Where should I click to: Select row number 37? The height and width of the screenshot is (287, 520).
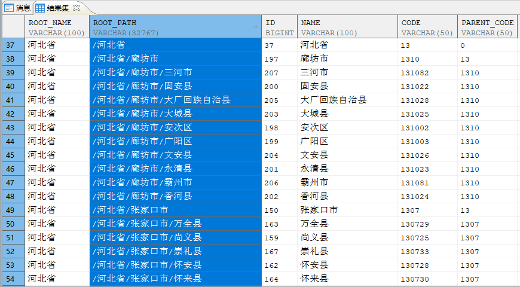pyautogui.click(x=13, y=45)
